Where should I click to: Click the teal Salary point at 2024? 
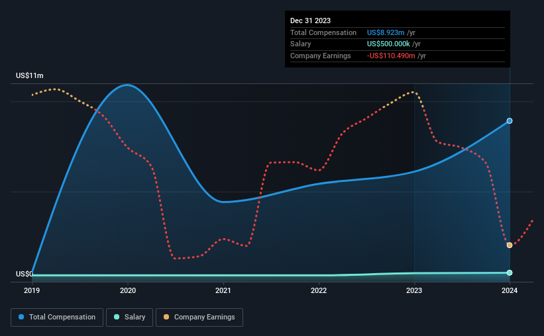click(x=510, y=273)
